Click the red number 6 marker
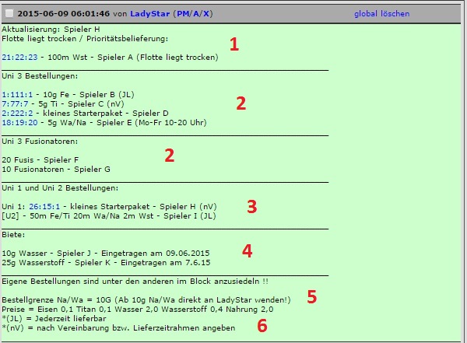Image resolution: width=467 pixels, height=343 pixels. click(262, 327)
